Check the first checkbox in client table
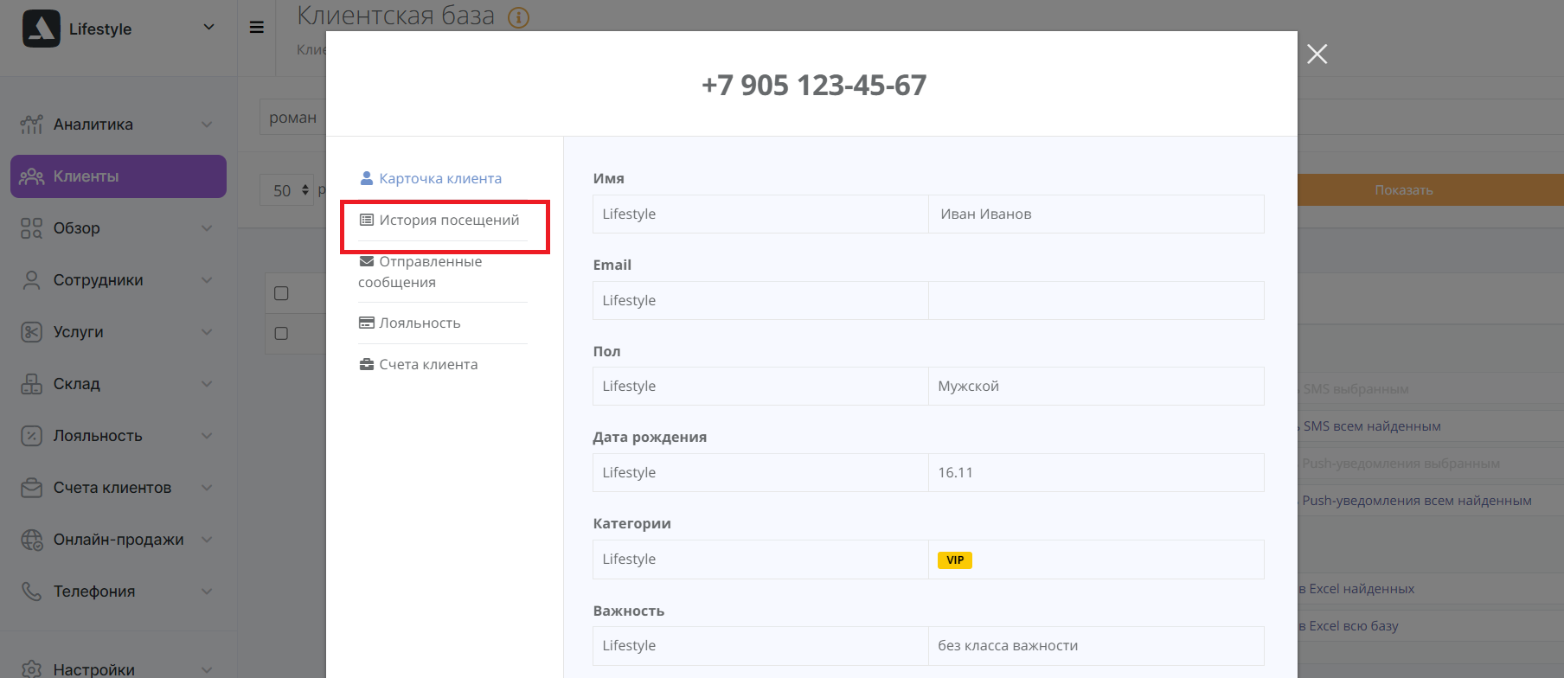This screenshot has width=1564, height=678. pos(281,293)
